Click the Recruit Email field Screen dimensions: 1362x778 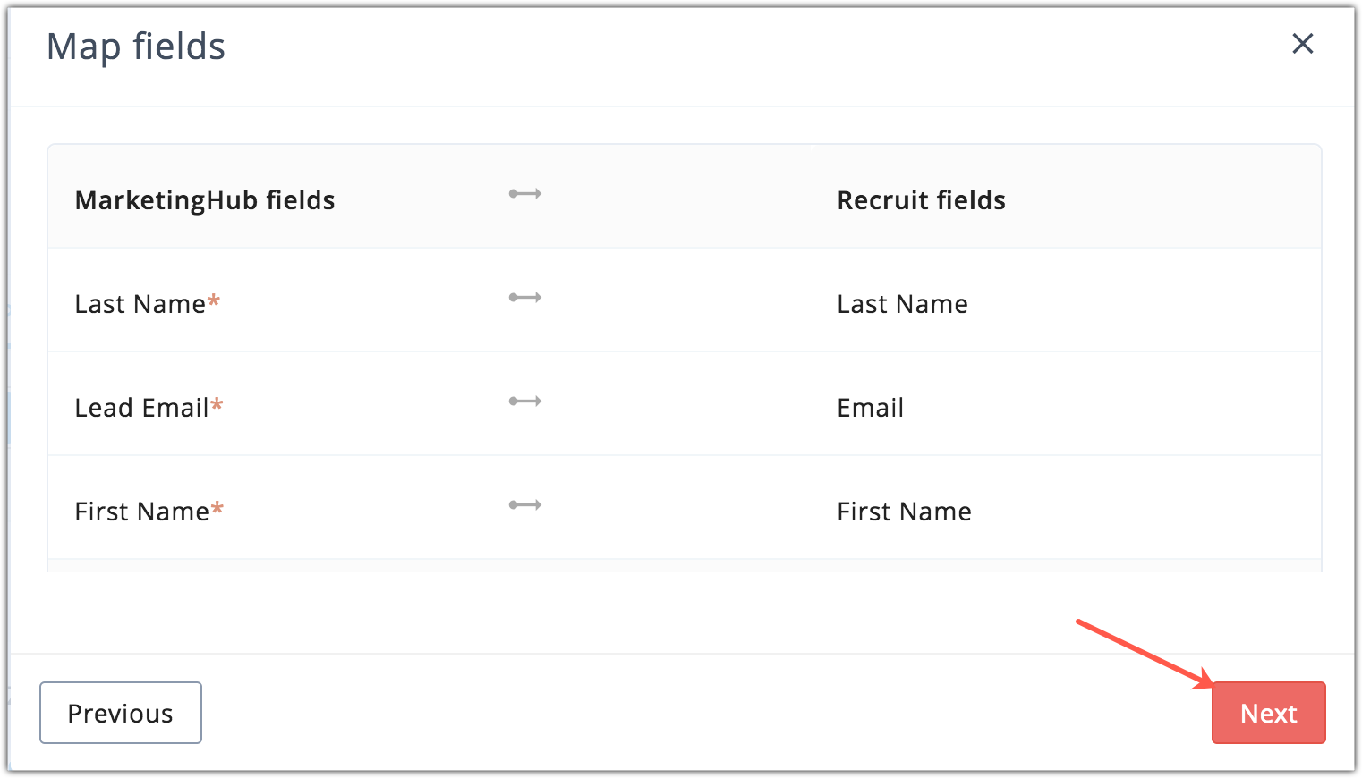click(x=870, y=409)
